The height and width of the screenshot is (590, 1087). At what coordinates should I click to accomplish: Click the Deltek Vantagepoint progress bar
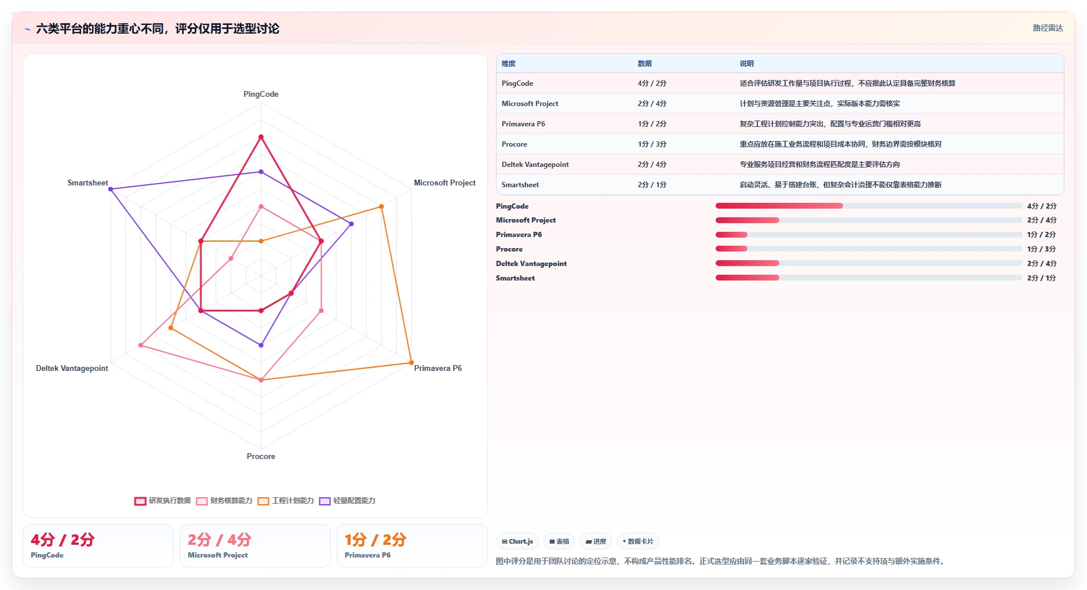tap(869, 263)
